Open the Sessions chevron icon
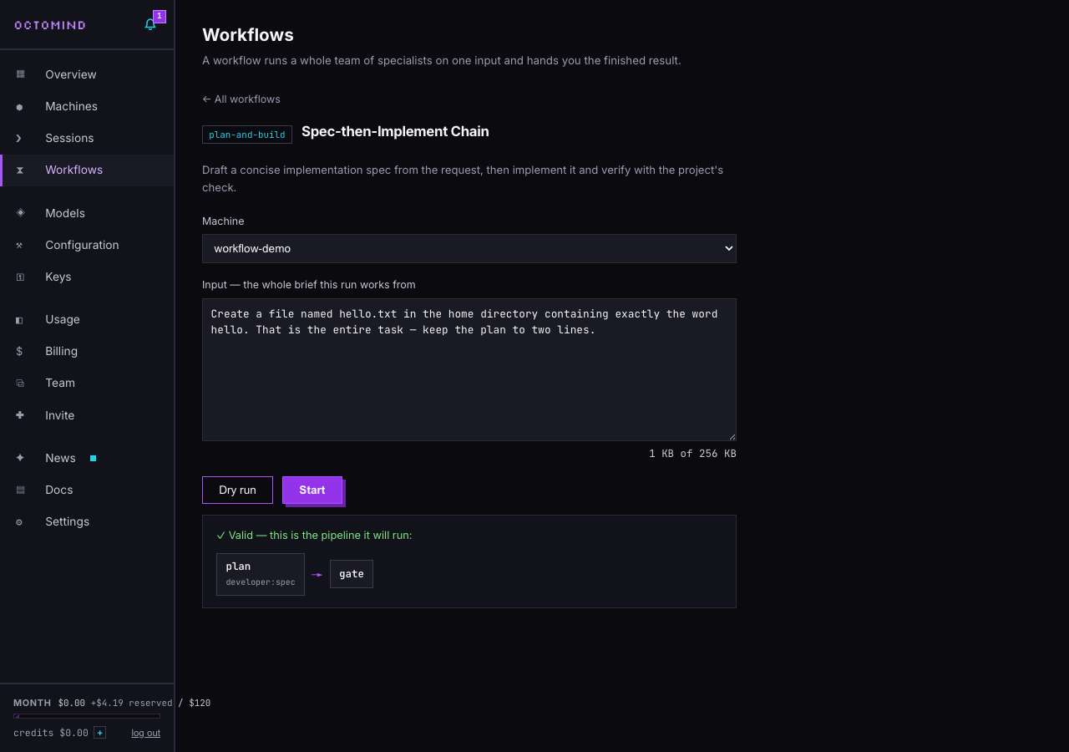Image resolution: width=1069 pixels, height=752 pixels. click(20, 138)
